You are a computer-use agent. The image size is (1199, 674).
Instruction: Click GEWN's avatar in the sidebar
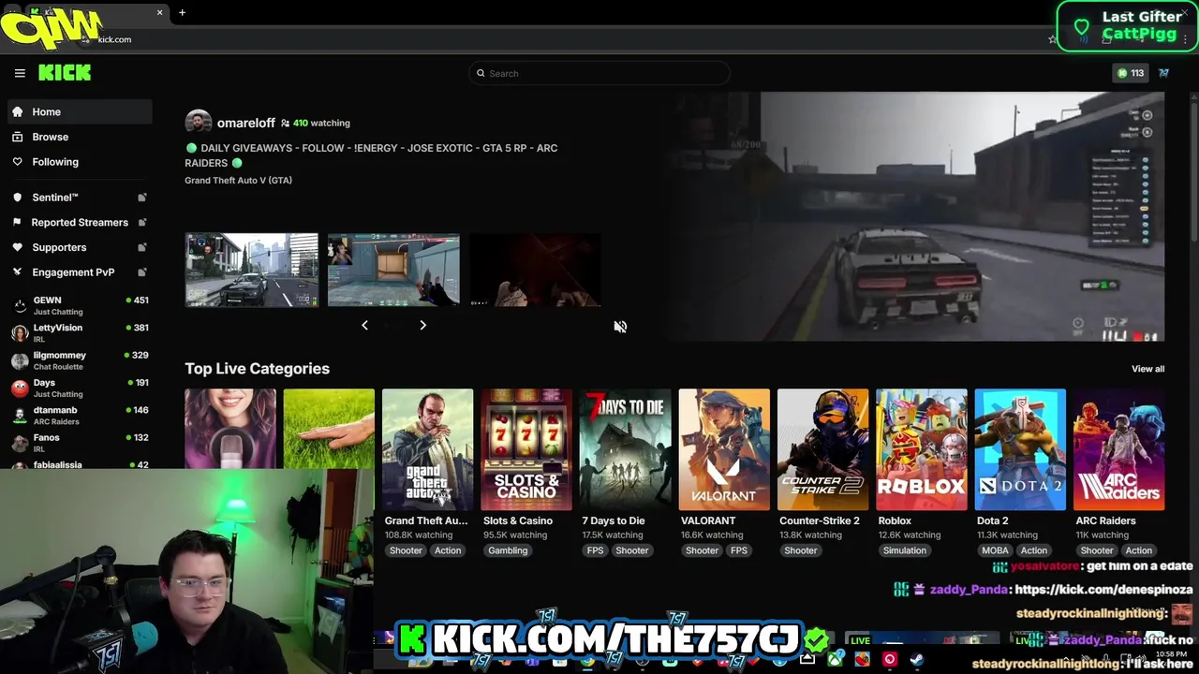[20, 305]
